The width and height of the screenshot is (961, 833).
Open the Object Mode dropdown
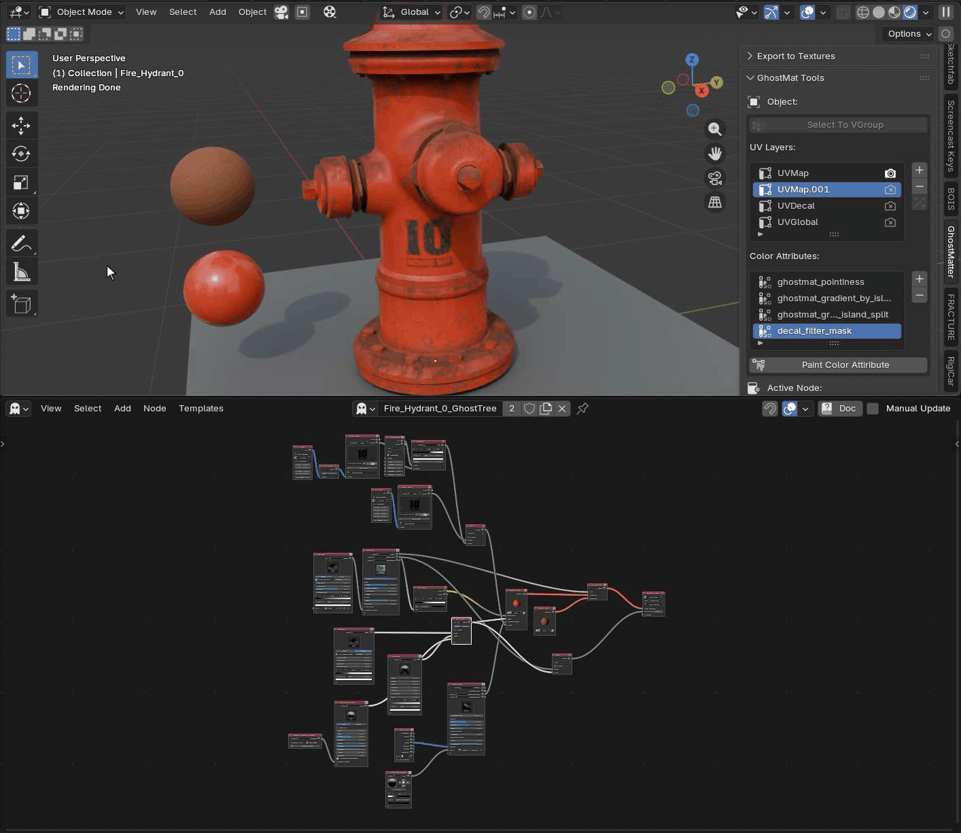pyautogui.click(x=82, y=12)
